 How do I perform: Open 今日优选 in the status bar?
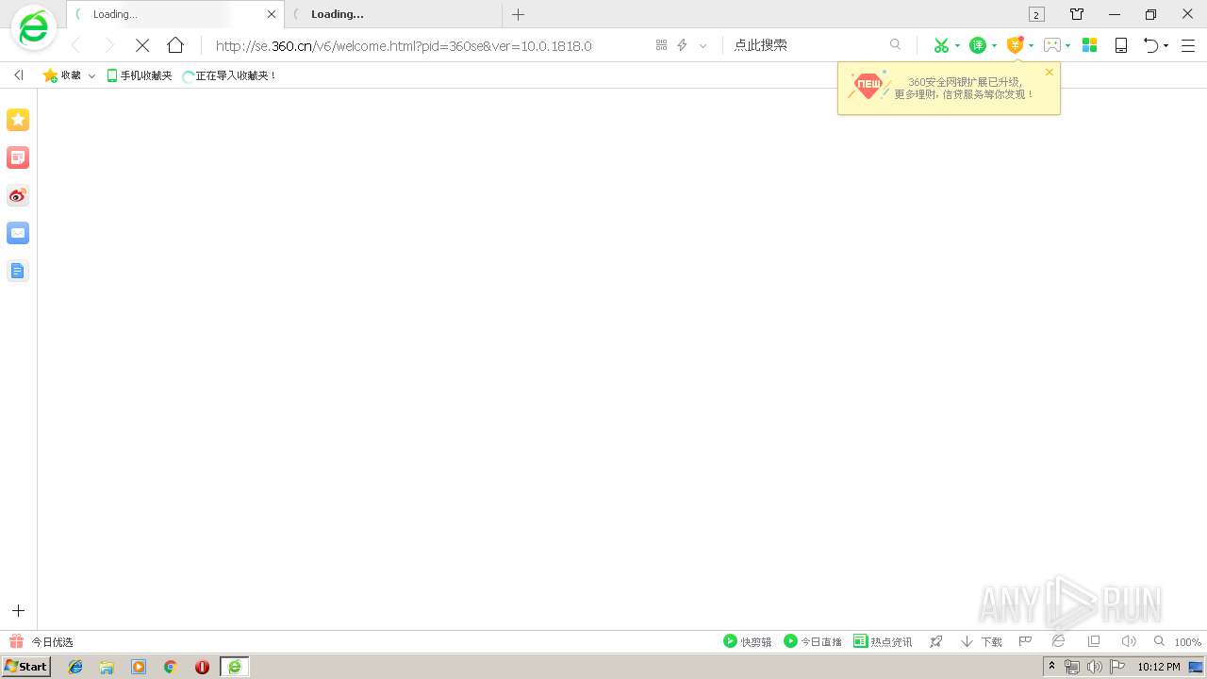(41, 641)
